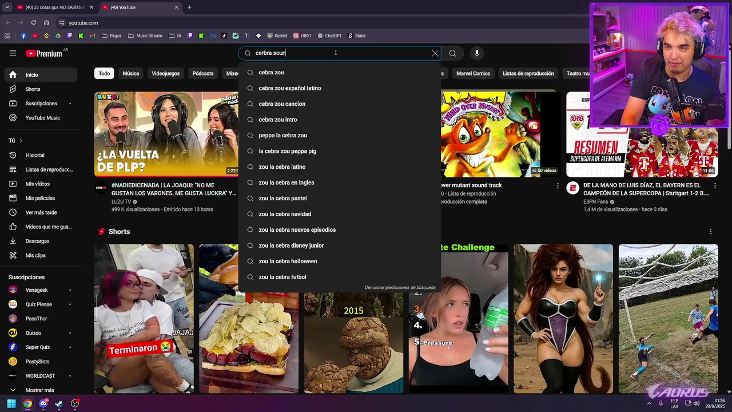
Task: Open Steam from the taskbar
Action: 59,403
